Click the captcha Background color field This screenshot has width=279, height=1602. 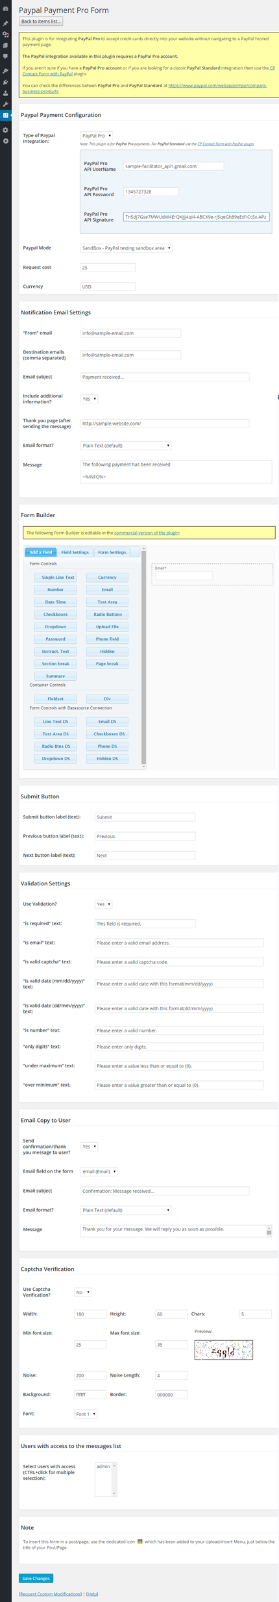(90, 1394)
